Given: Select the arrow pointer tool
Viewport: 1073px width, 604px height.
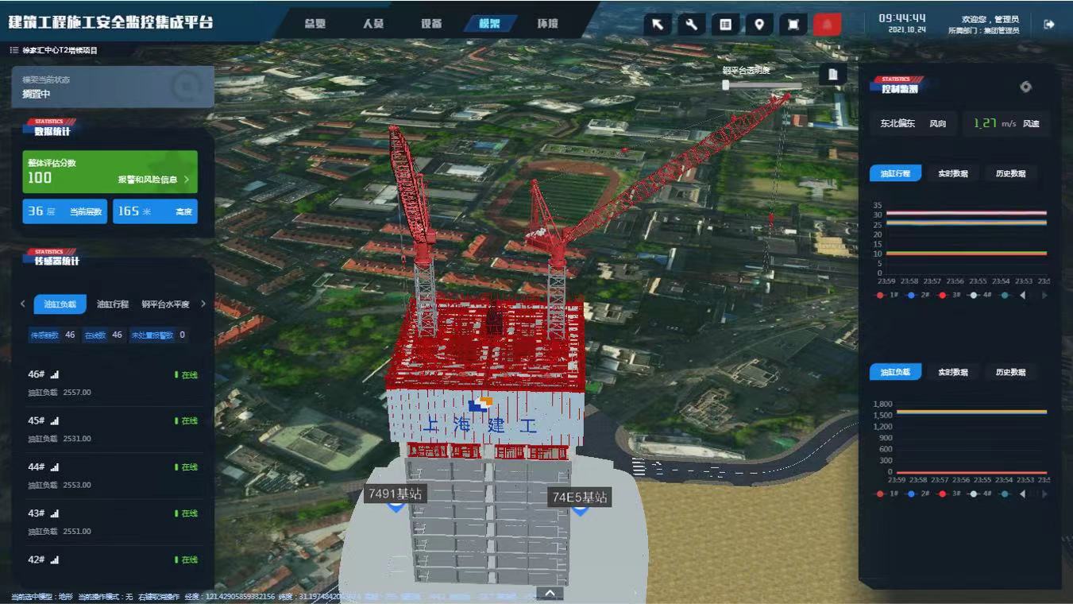Looking at the screenshot, I should 658,25.
